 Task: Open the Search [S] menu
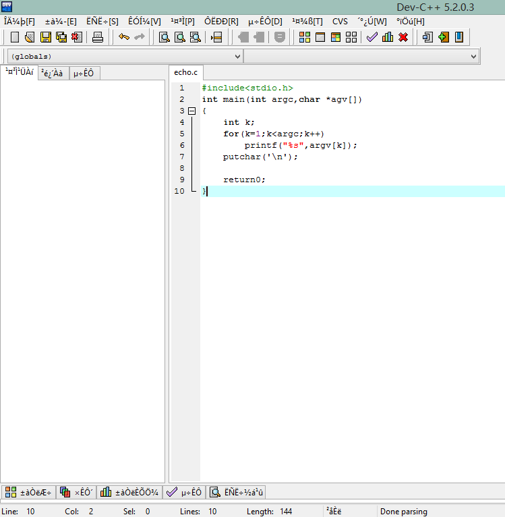tap(102, 22)
